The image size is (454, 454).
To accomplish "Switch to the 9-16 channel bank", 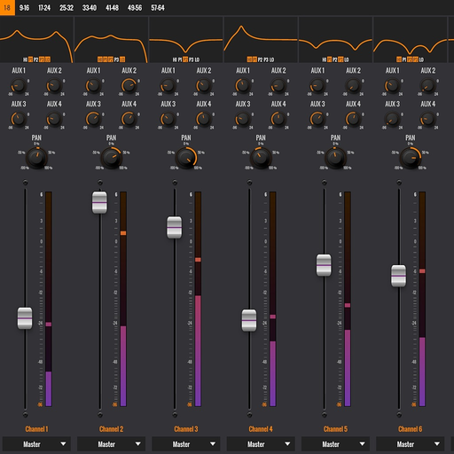I will click(x=24, y=7).
